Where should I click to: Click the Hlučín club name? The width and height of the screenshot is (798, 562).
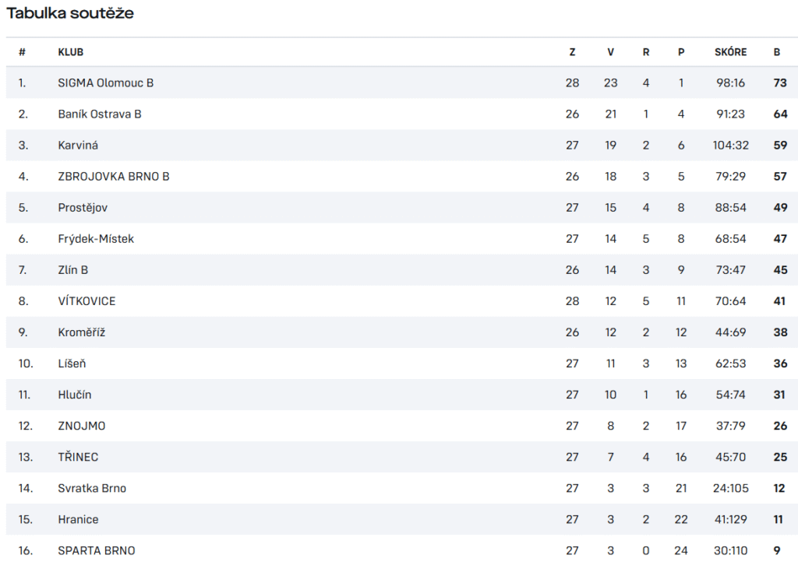coord(74,395)
